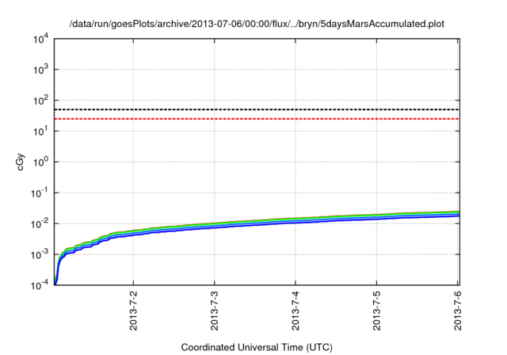This screenshot has height=355, width=507.
Task: Click the 2013-7-6 date label
Action: [458, 311]
